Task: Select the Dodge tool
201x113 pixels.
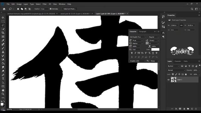Action: 3,71
